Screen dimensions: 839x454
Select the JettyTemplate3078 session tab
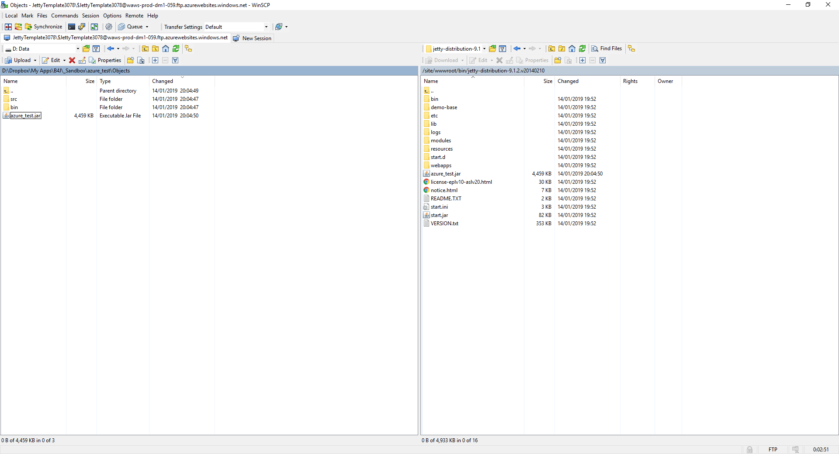[116, 38]
